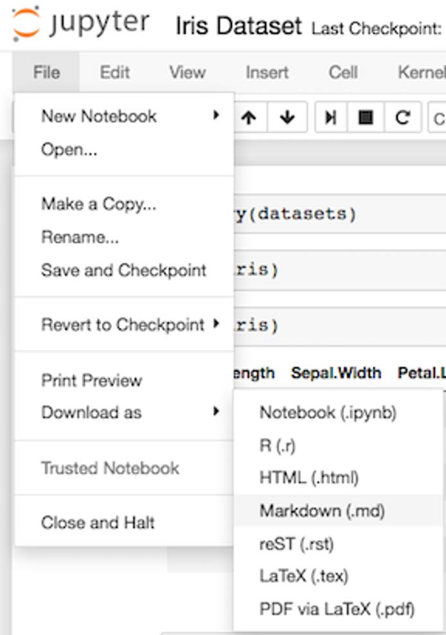
Task: Move the selected cell down
Action: [287, 116]
